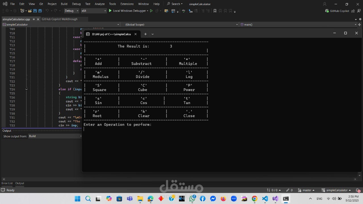Click the Toggle Bookmark icon in toolbar

pos(215,11)
